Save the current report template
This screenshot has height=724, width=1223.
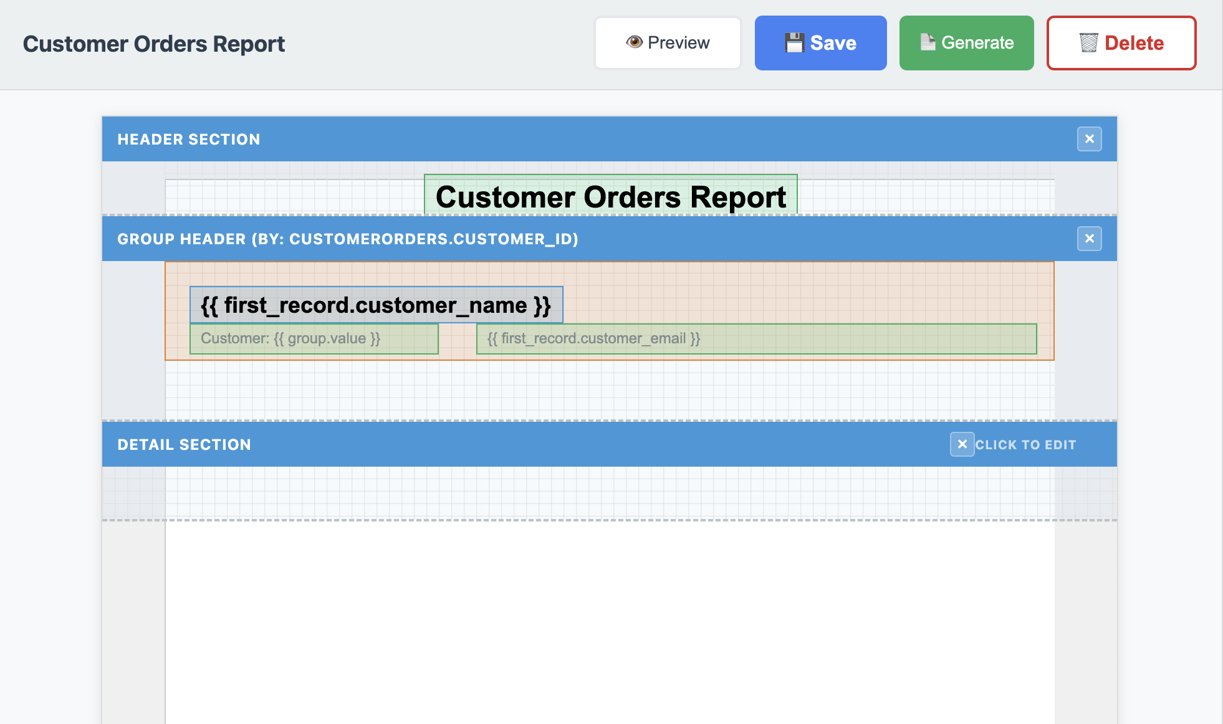820,42
